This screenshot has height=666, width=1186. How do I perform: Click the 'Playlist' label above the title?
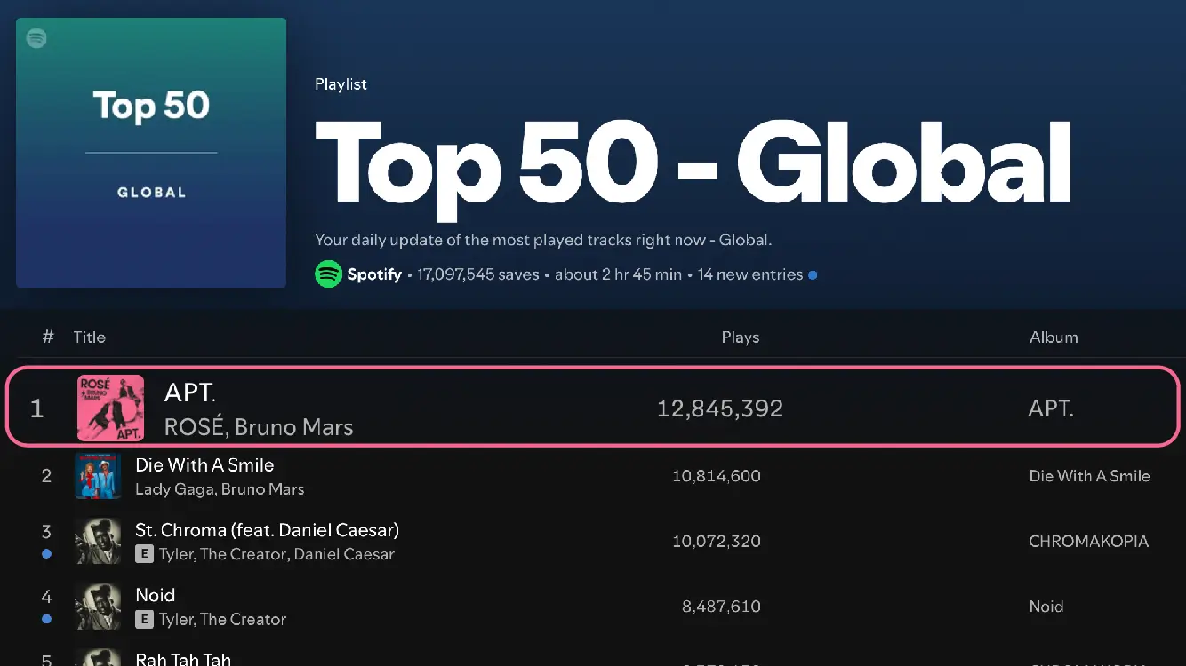(341, 84)
